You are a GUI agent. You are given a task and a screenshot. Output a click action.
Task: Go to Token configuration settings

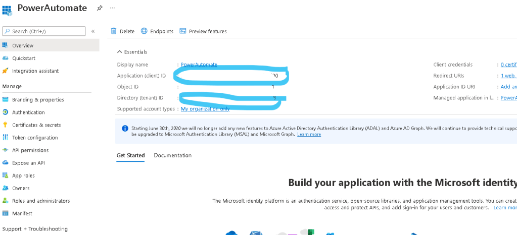click(35, 138)
